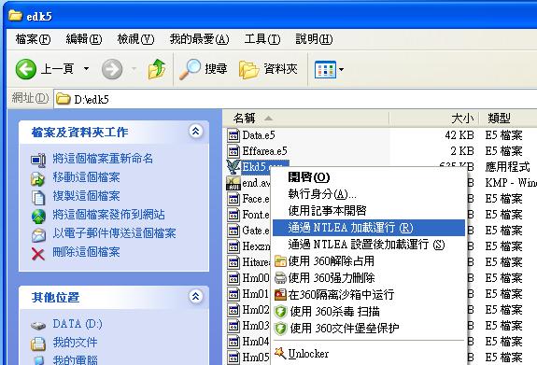Screen dimensions: 537x365
Task: Click the move file icon
Action: (38, 178)
